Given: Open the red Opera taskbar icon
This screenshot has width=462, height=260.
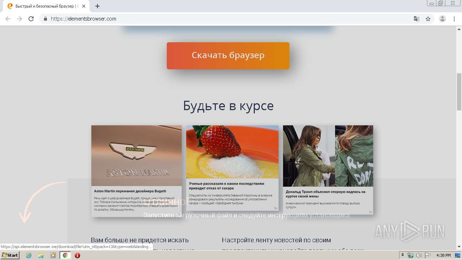Looking at the screenshot, I should [x=77, y=255].
